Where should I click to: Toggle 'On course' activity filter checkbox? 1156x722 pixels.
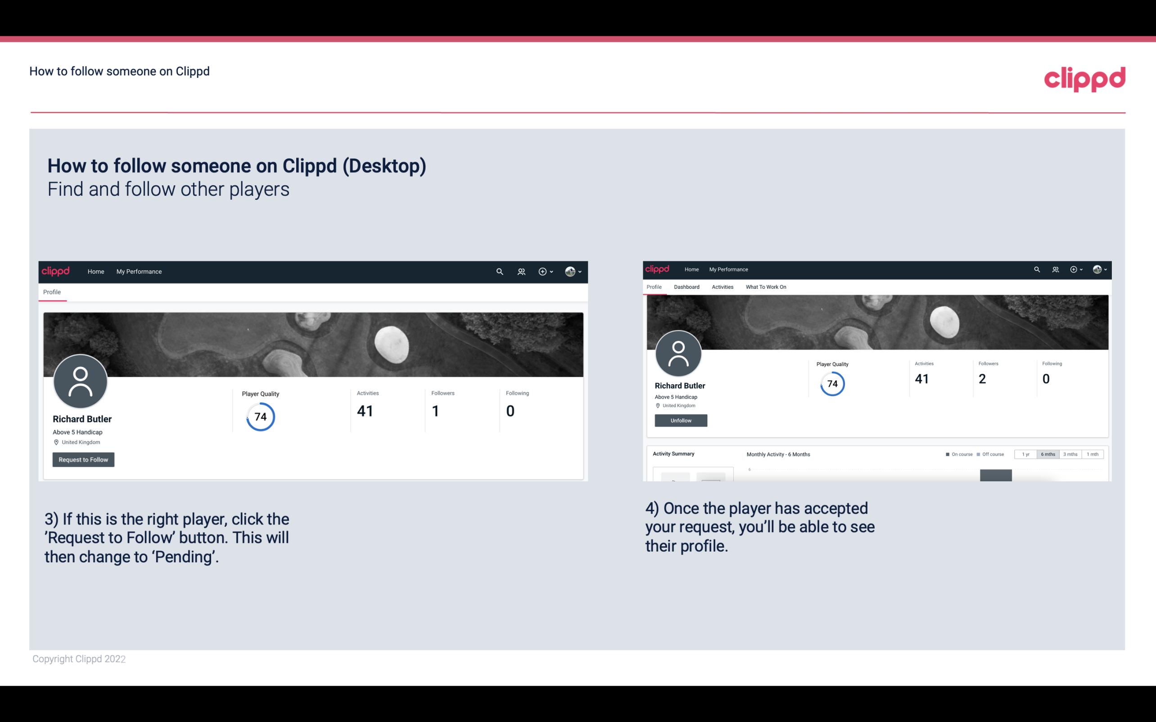[x=944, y=454]
